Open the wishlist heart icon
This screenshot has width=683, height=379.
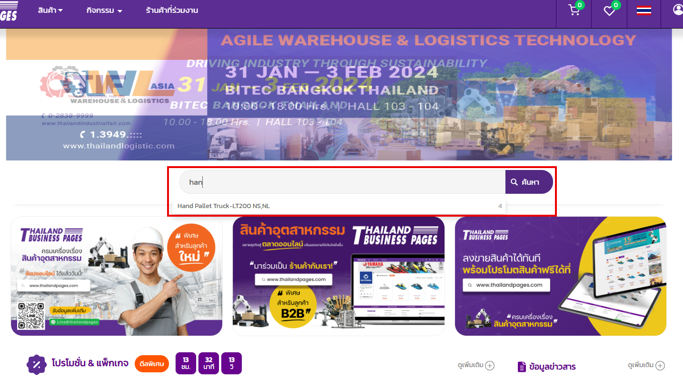click(610, 10)
